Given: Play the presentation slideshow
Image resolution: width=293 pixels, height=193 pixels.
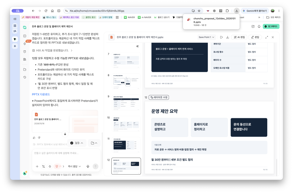Looking at the screenshot, I should (x=221, y=37).
